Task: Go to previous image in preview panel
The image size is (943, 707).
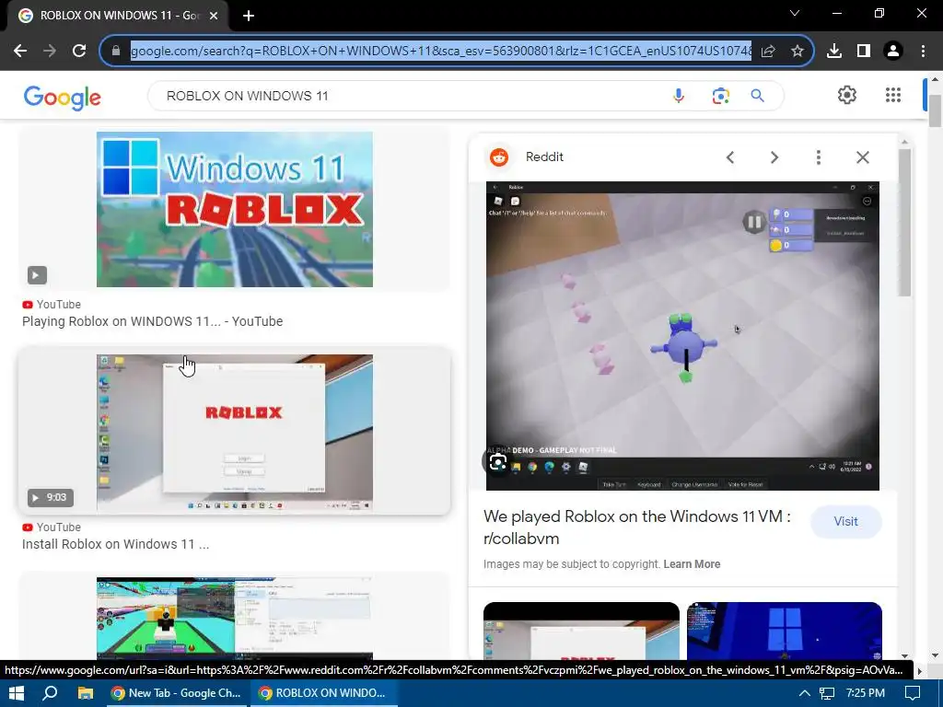Action: tap(730, 157)
